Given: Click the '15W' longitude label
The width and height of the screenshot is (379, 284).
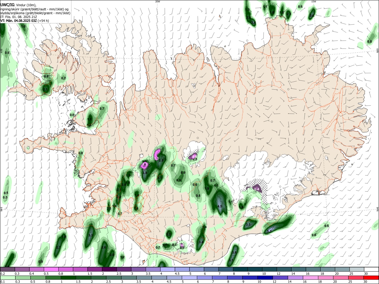Looking at the screenshot, I should coord(314,1).
